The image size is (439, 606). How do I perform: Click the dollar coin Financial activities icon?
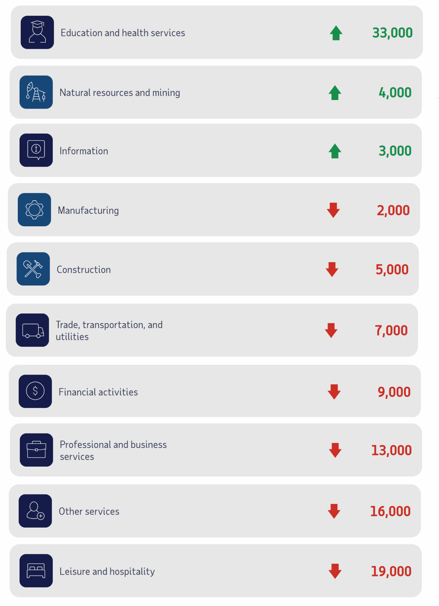click(x=35, y=391)
